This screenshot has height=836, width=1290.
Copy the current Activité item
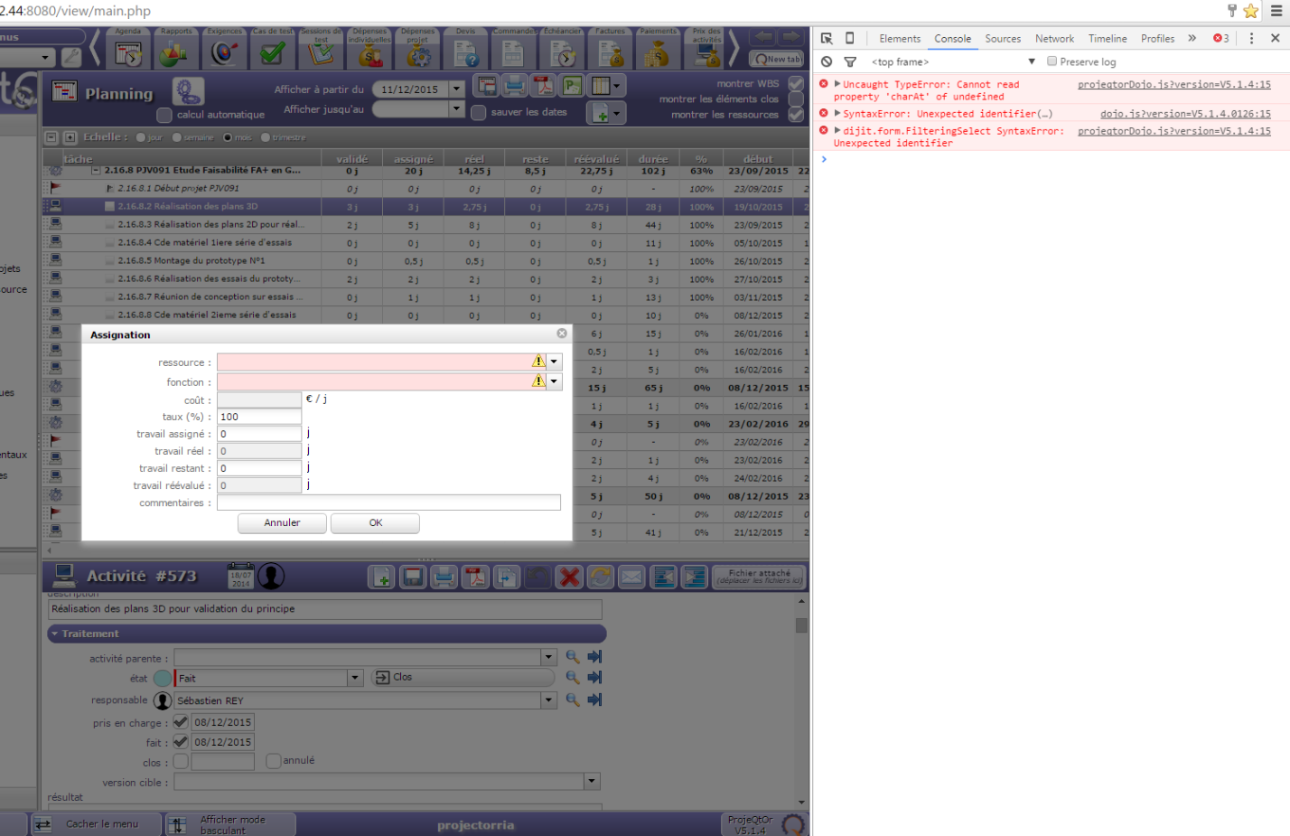pos(507,577)
